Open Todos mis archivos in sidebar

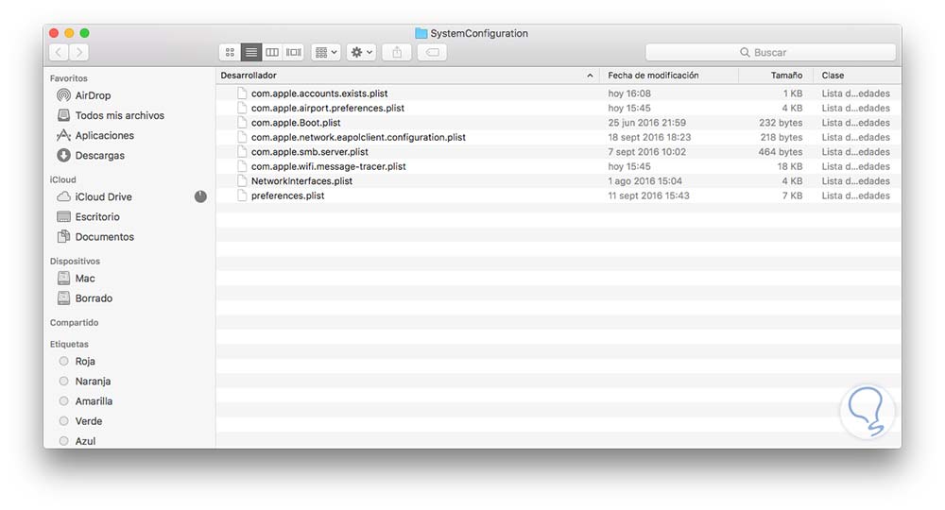click(x=119, y=115)
